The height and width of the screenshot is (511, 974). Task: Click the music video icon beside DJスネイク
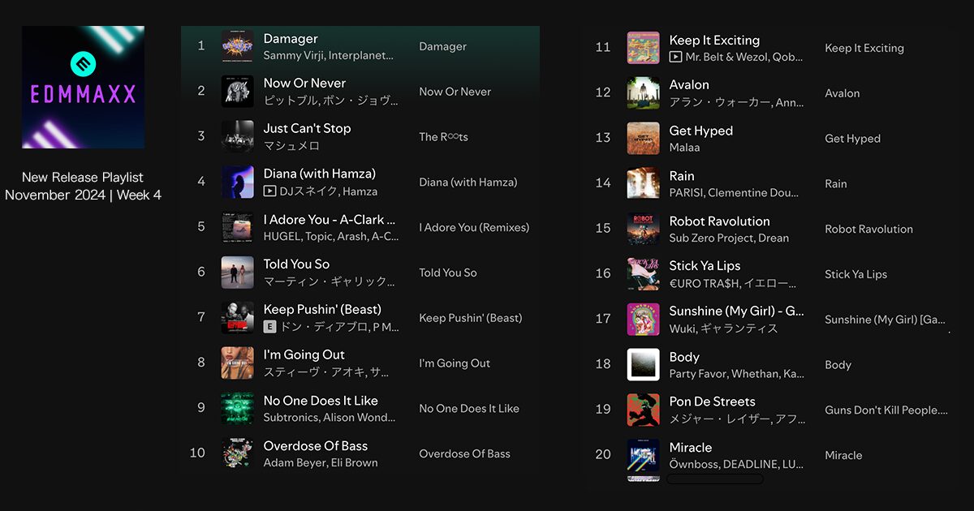click(x=269, y=191)
